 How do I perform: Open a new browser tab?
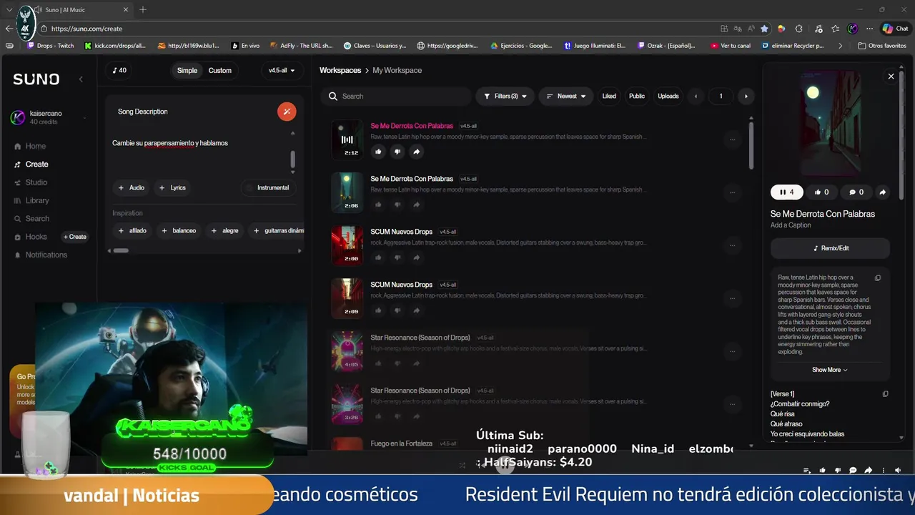(143, 9)
